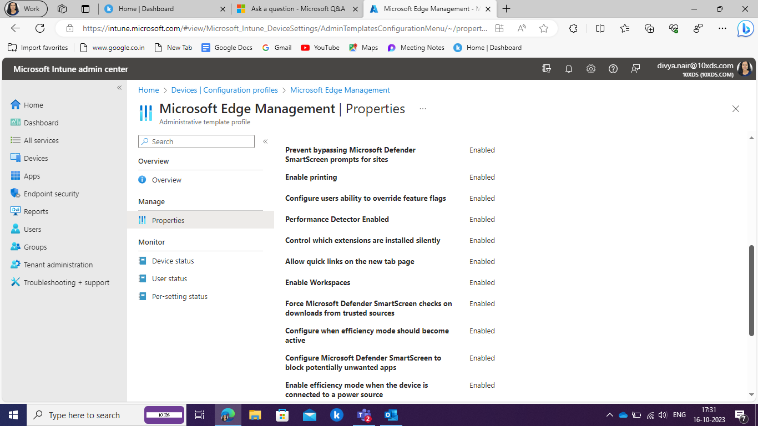Open User status under Monitor
This screenshot has width=758, height=426.
pyautogui.click(x=169, y=278)
